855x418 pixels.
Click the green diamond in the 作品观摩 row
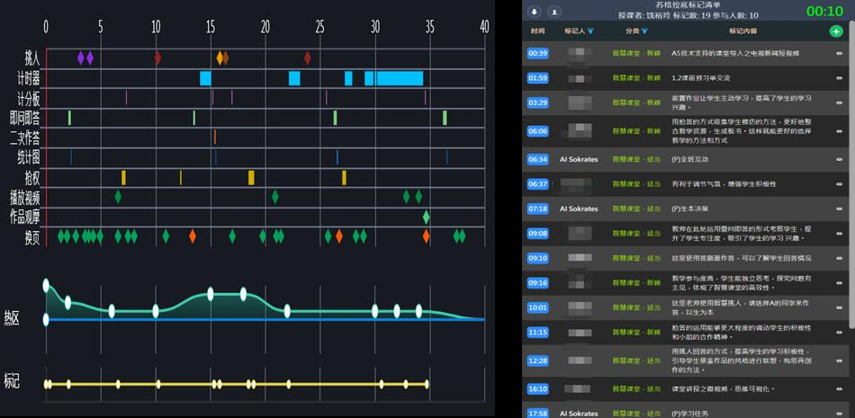coord(427,217)
